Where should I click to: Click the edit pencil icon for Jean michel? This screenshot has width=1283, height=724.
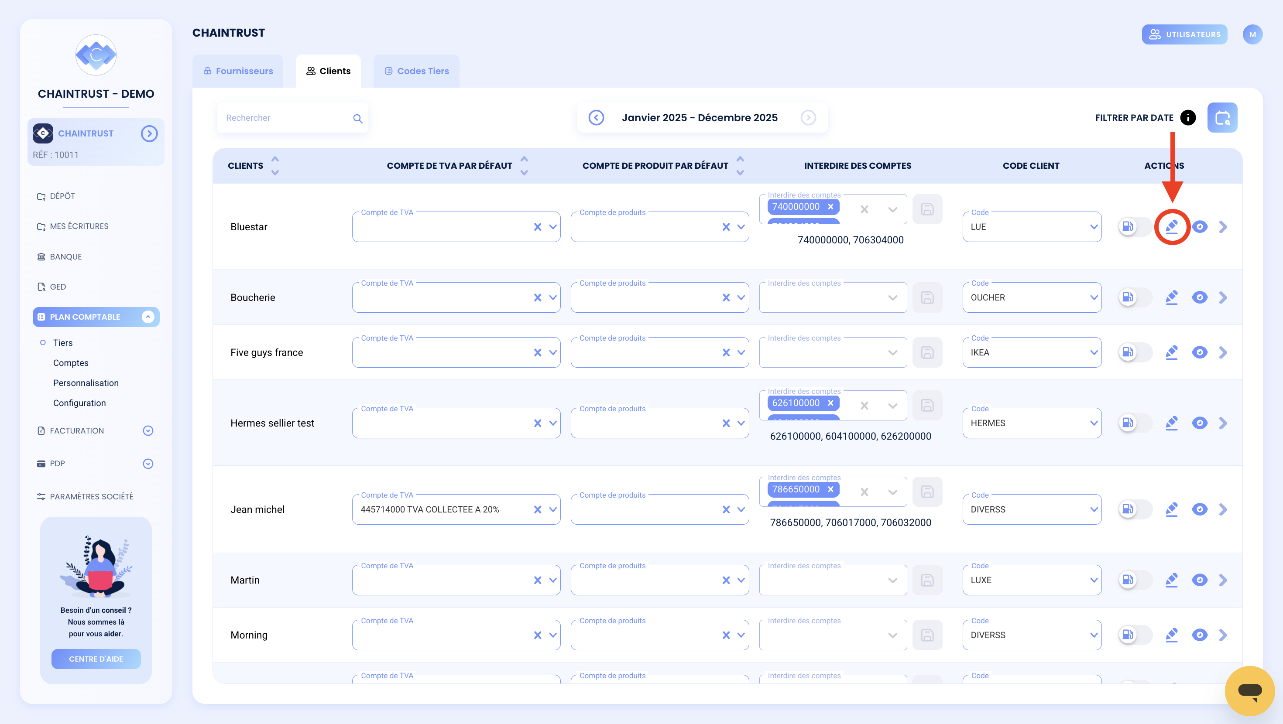pos(1171,509)
